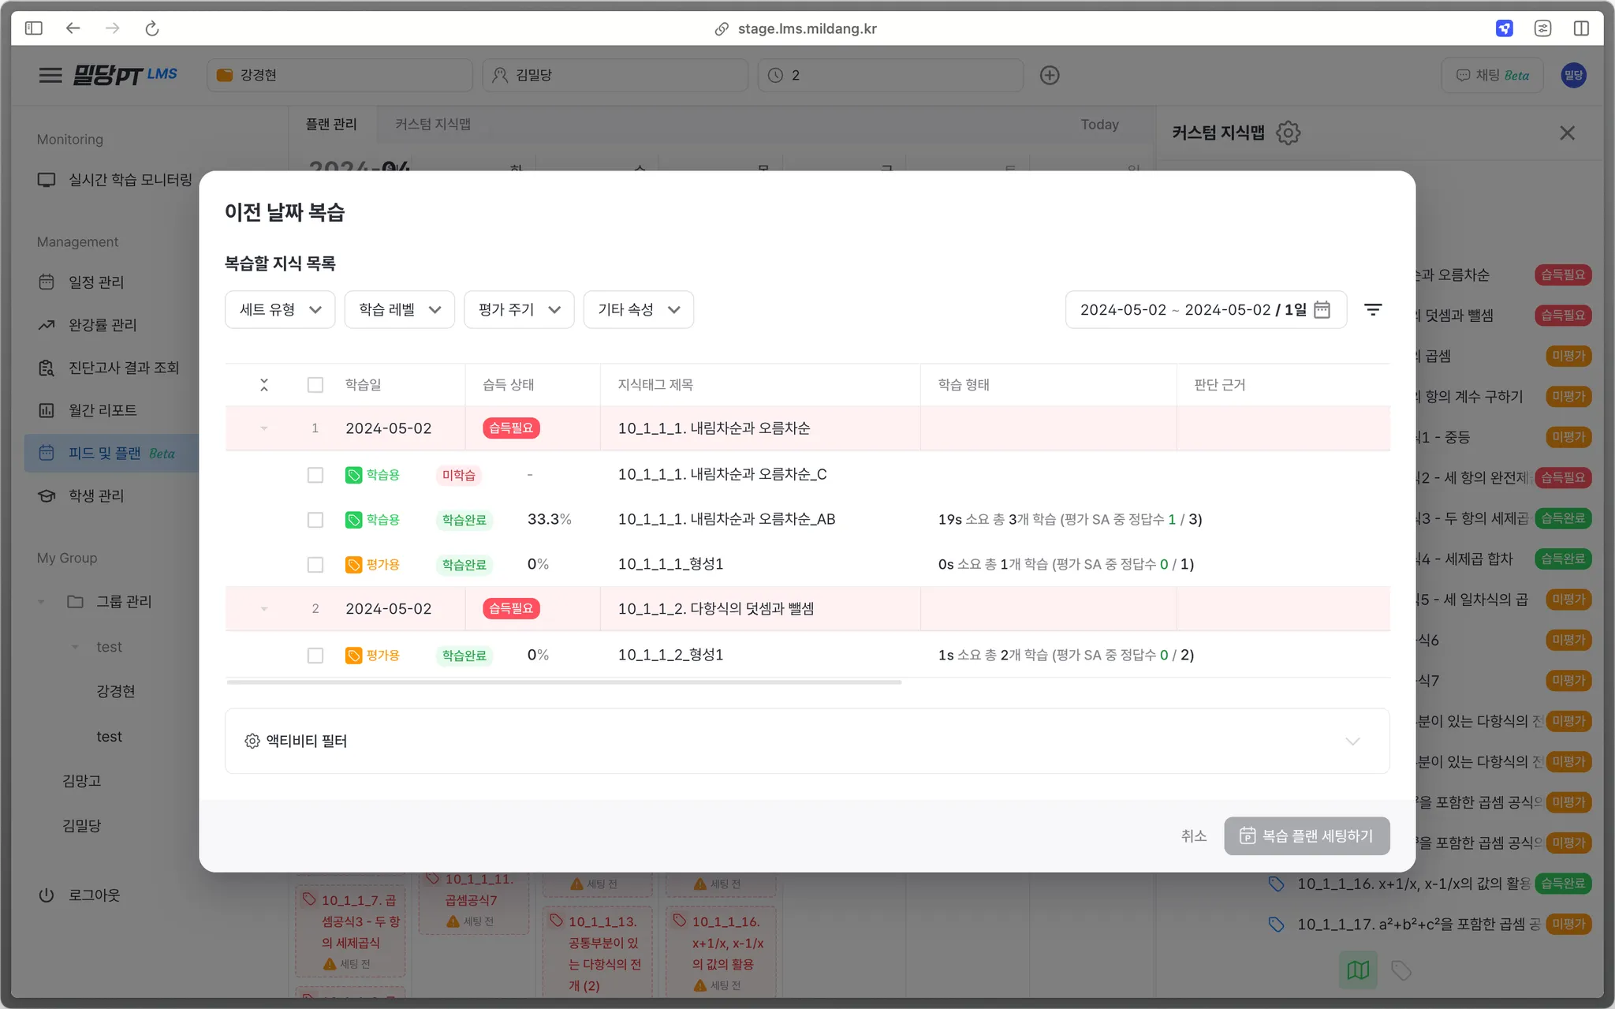This screenshot has width=1615, height=1009.
Task: Check the select-all checkbox in table header
Action: (315, 385)
